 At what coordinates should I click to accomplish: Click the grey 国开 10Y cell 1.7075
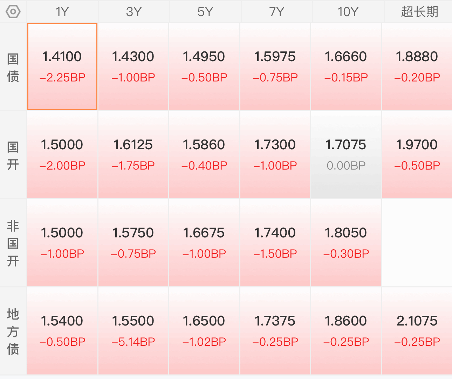click(x=346, y=155)
